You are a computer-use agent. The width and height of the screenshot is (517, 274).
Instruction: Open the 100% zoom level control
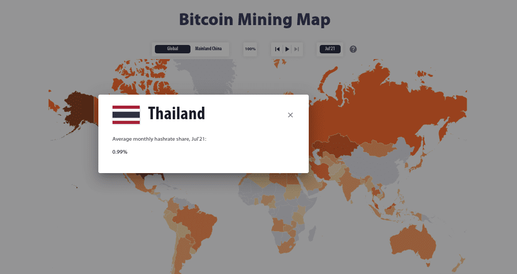[x=250, y=49]
